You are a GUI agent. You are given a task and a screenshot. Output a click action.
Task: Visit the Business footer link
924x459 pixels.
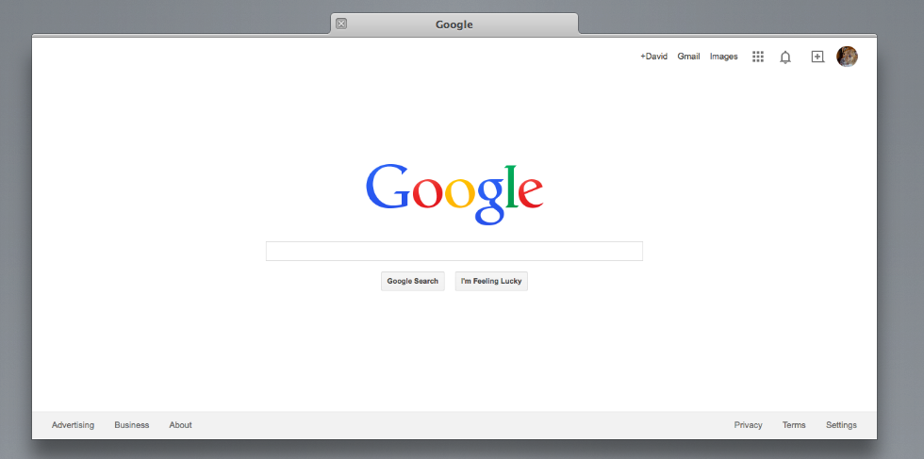pos(132,425)
